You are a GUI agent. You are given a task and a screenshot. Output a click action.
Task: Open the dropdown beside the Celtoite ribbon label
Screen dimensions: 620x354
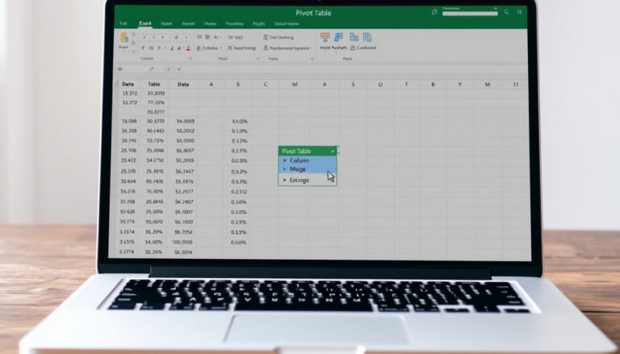click(221, 48)
